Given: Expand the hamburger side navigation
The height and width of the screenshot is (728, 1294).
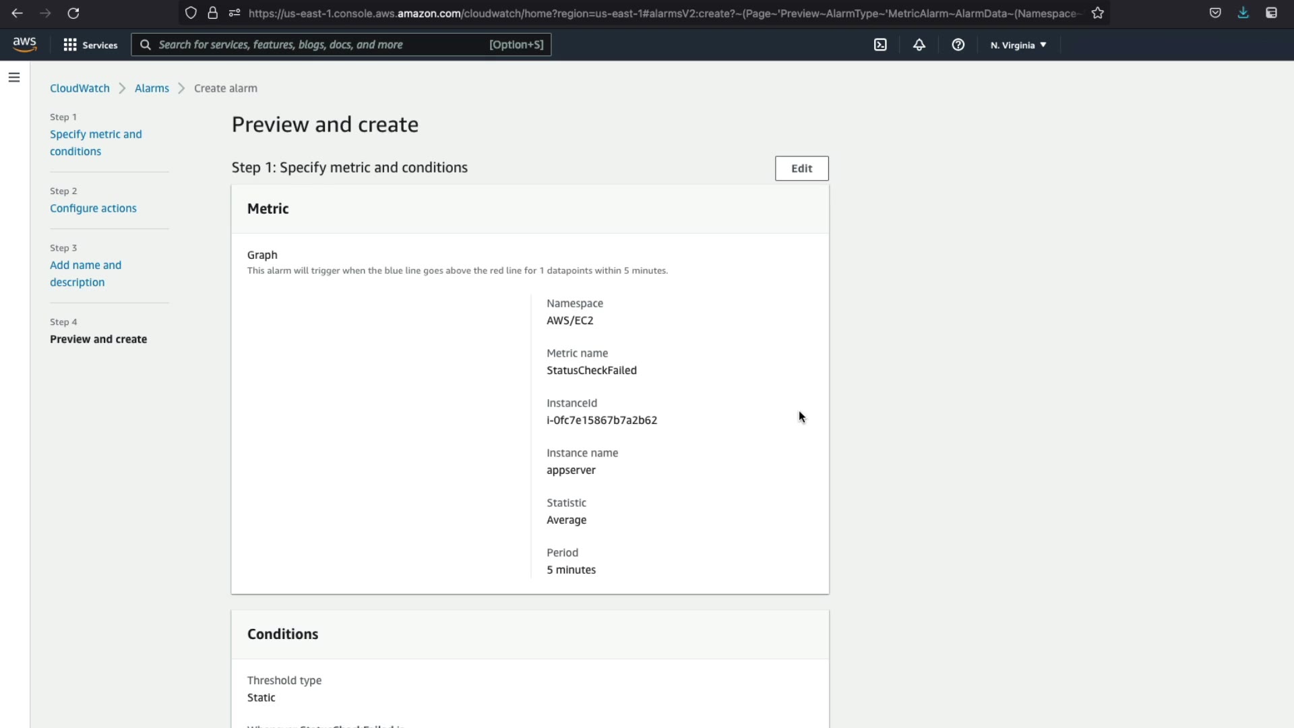Looking at the screenshot, I should tap(14, 78).
